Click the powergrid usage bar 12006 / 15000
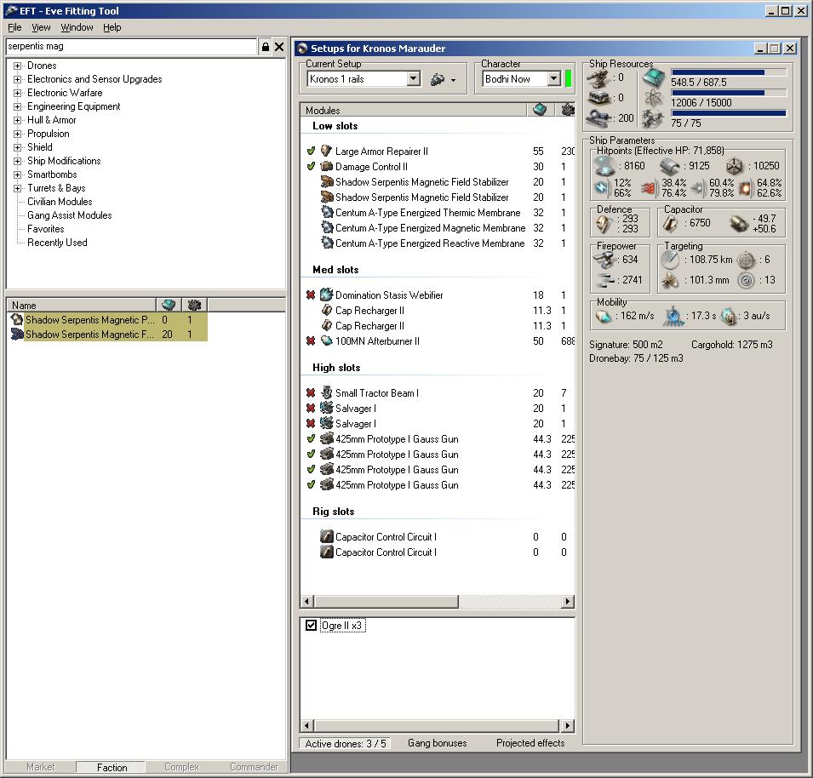This screenshot has width=813, height=778. (x=729, y=93)
